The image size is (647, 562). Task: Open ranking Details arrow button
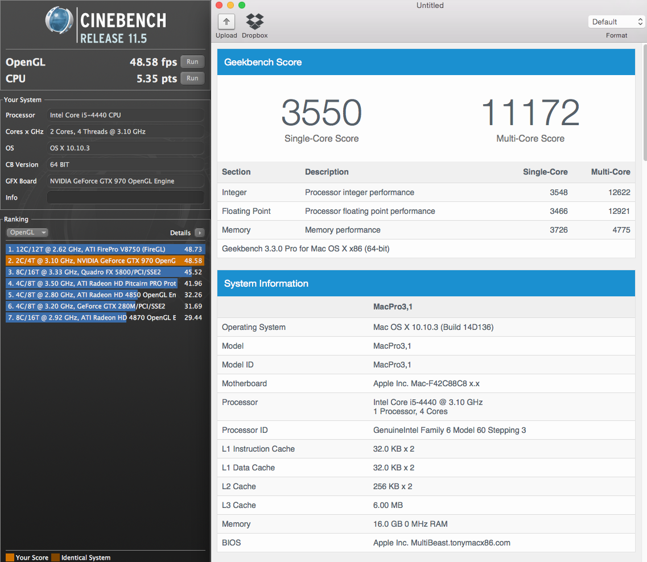click(199, 233)
